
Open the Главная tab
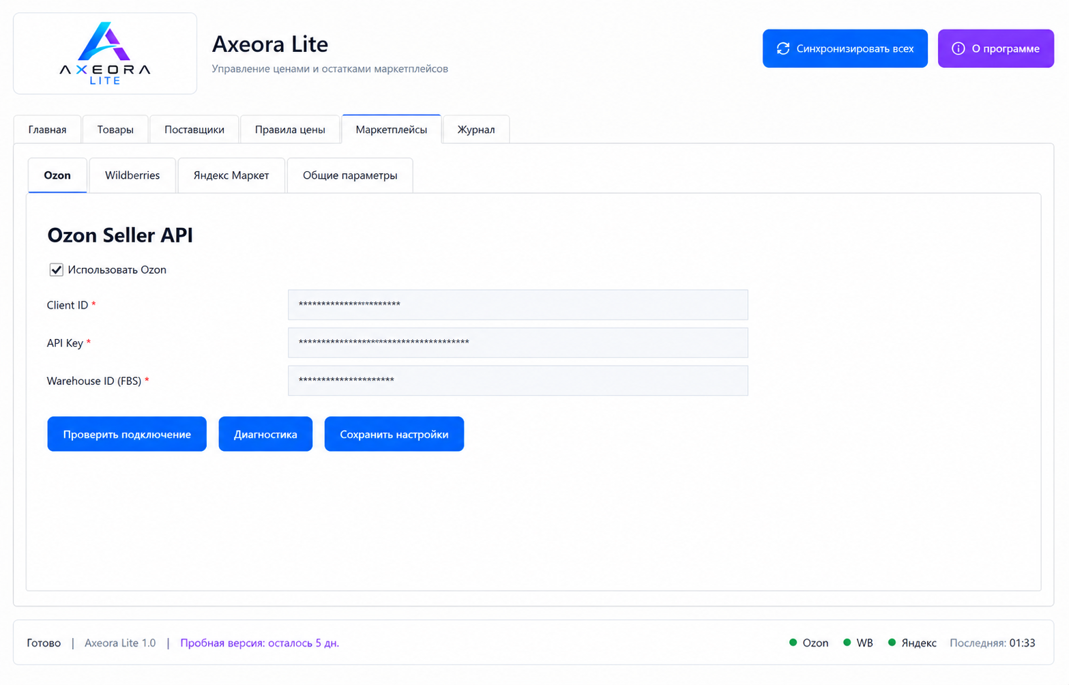[47, 130]
